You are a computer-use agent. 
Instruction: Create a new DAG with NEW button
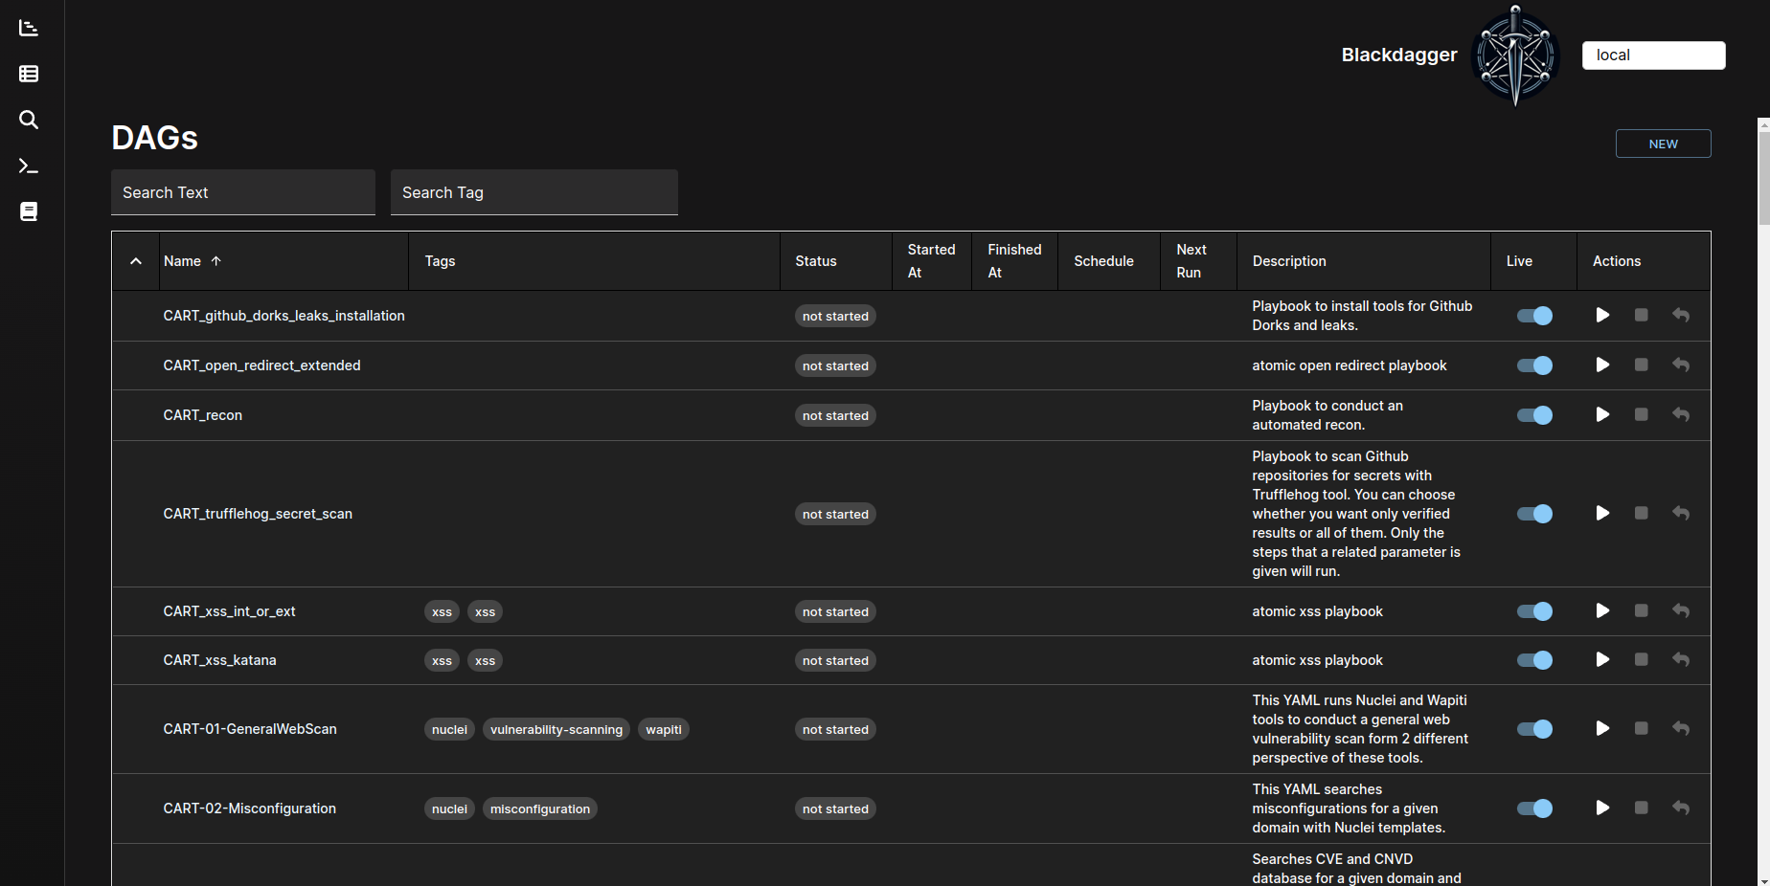pyautogui.click(x=1664, y=144)
